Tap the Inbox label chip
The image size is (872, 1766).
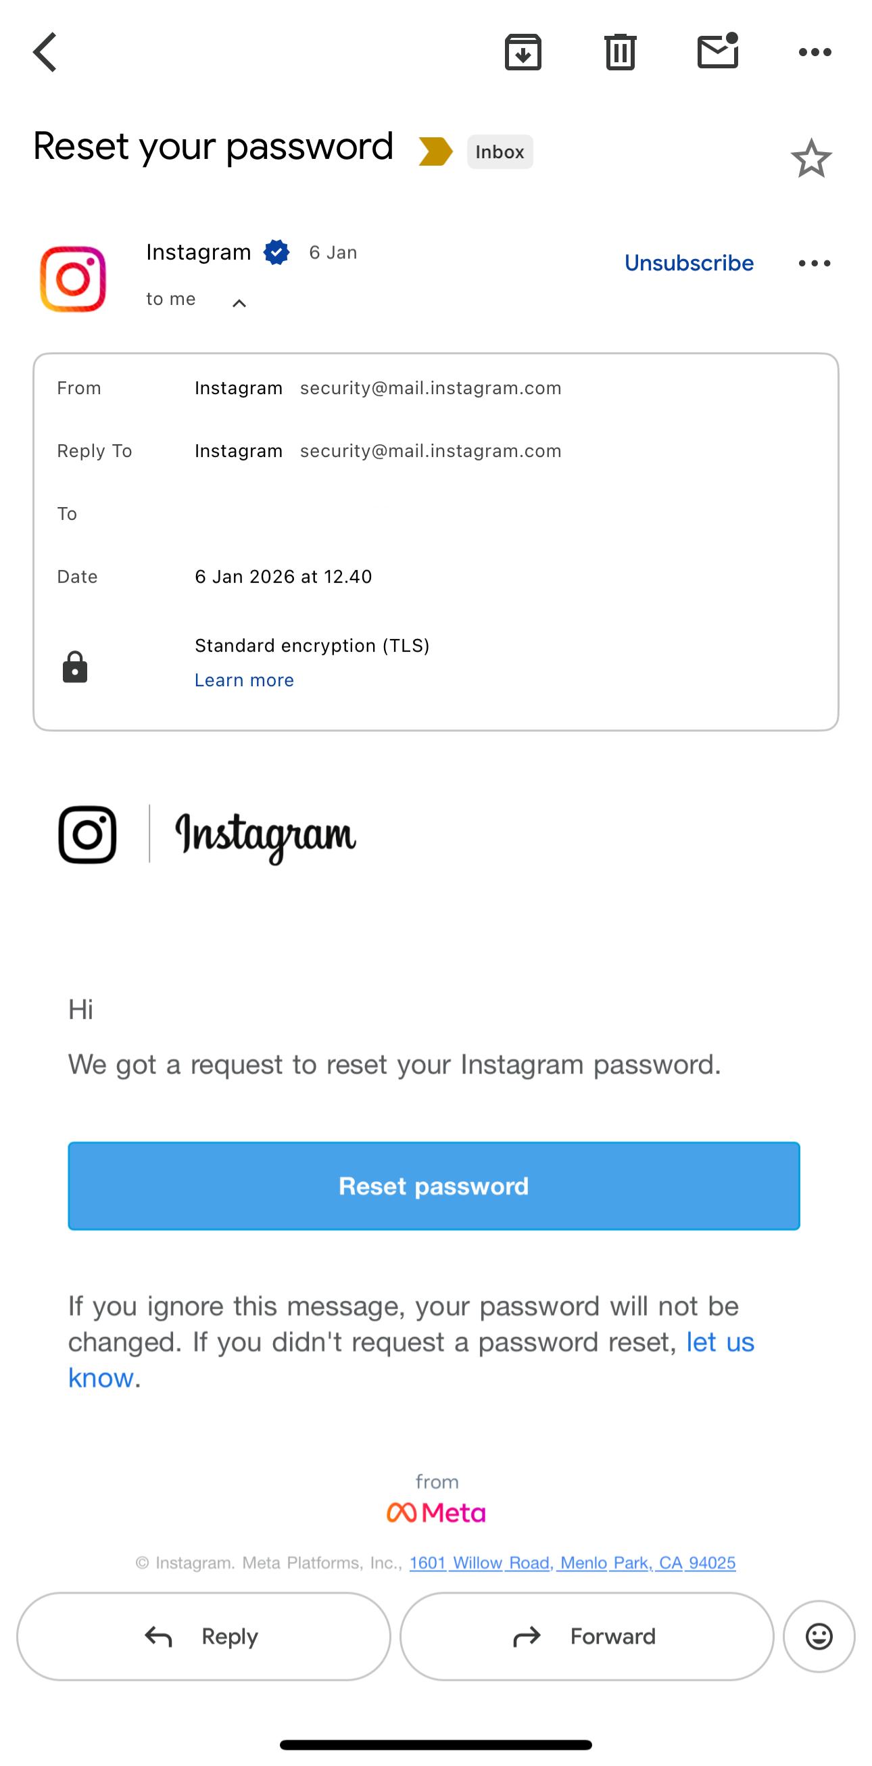pos(500,151)
